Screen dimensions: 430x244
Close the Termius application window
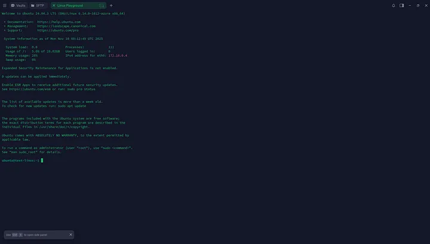425,5
